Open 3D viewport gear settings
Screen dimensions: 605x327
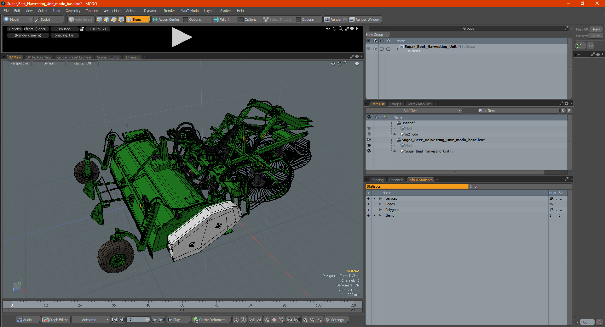pos(357,64)
